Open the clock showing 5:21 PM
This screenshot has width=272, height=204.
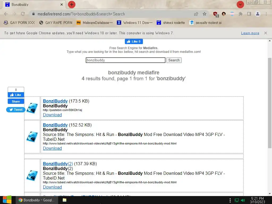[257, 200]
